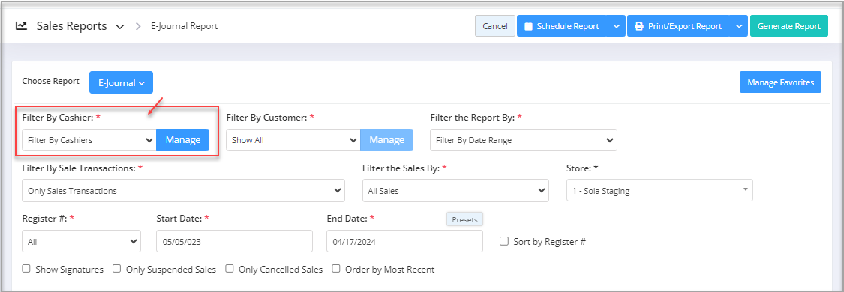Toggle Sort by Register # checkbox
The width and height of the screenshot is (844, 292).
point(504,241)
